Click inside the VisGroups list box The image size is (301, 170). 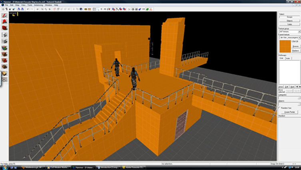tap(289, 72)
